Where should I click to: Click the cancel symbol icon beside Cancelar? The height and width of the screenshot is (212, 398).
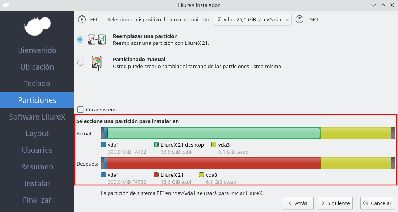coord(365,203)
